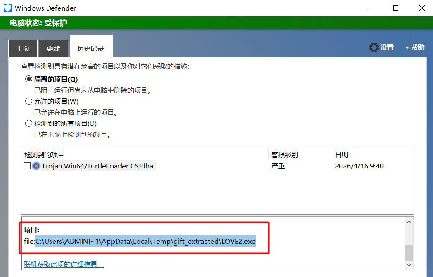This screenshot has height=277, width=433.
Task: Tick the checkbox beside Trojan:Win64/TurtleLoader.CS!dha
Action: (27, 166)
